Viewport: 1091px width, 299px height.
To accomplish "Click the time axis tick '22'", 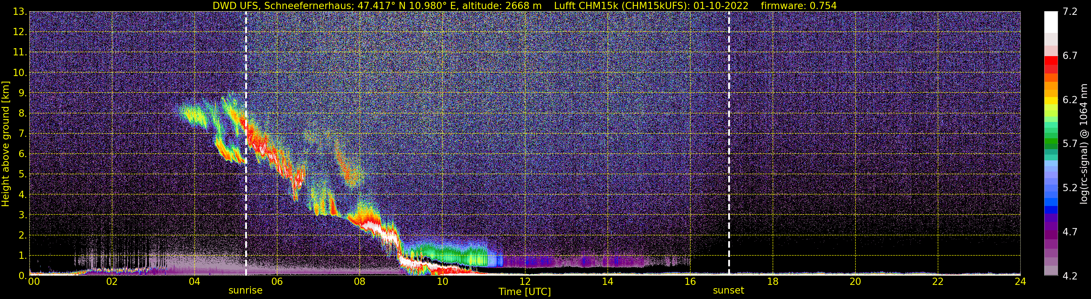I will 938,282.
